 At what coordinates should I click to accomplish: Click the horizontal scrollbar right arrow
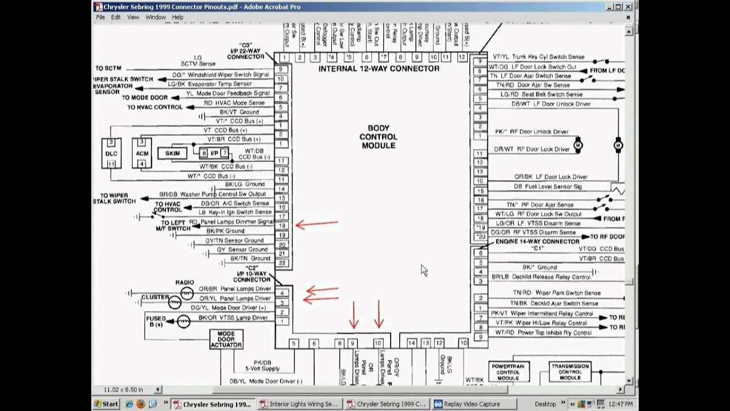coord(621,389)
